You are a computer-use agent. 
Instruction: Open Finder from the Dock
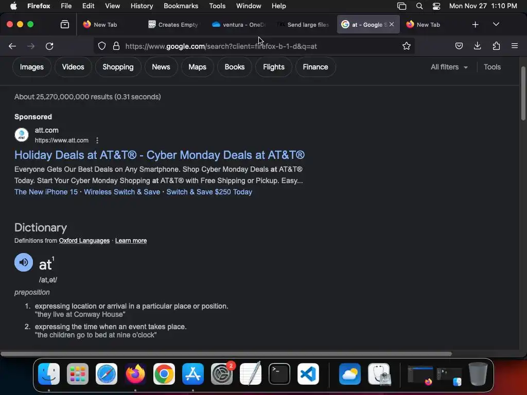click(x=49, y=374)
